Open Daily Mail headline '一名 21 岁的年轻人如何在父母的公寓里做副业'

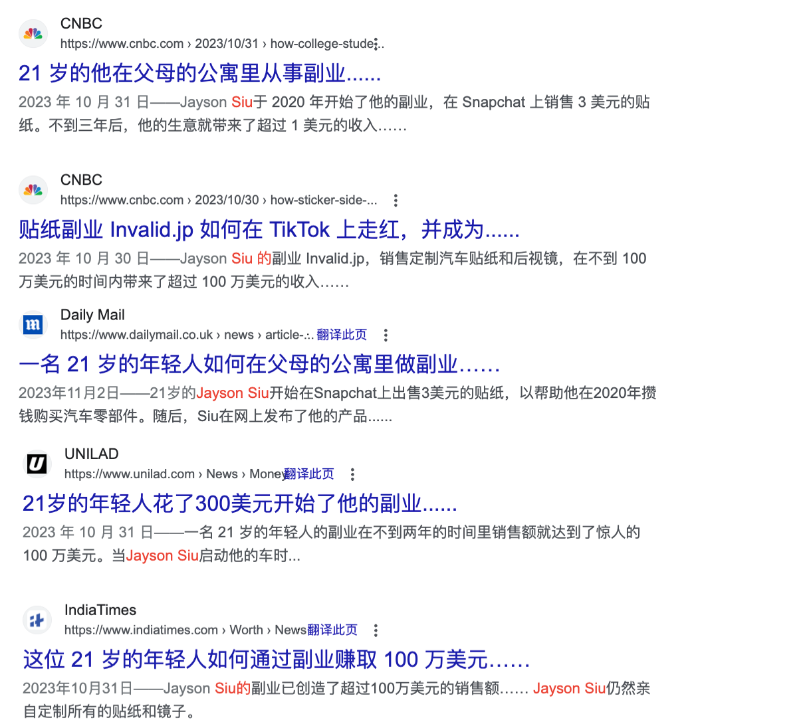coord(259,364)
